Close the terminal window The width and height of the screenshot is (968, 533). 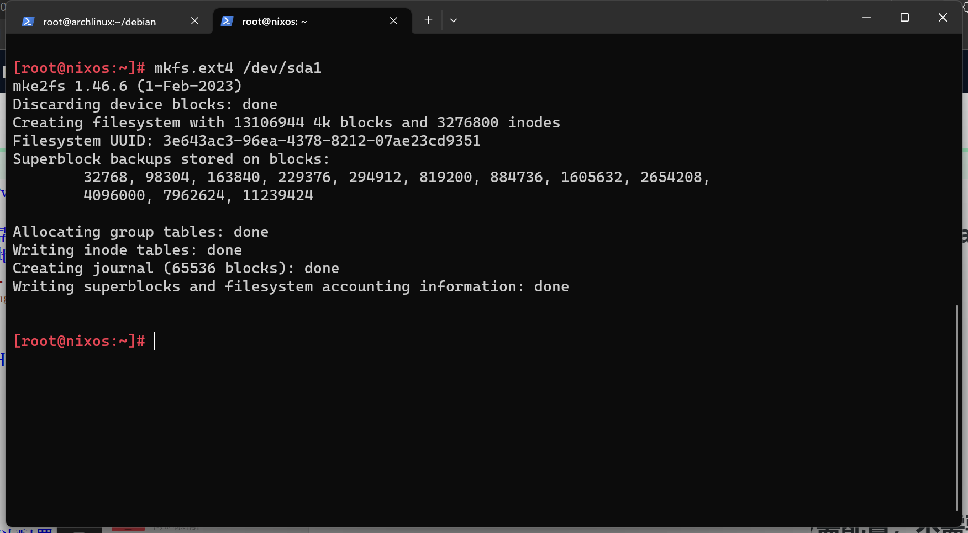pos(943,18)
